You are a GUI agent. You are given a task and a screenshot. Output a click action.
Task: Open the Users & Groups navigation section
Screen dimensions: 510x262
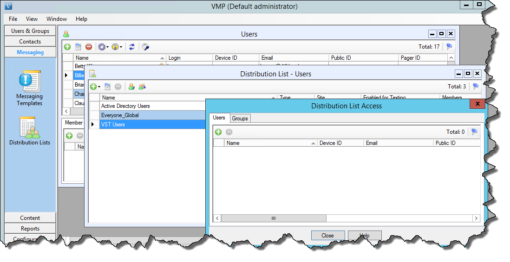coord(30,31)
